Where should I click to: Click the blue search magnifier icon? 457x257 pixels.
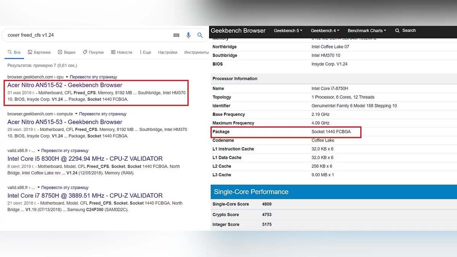[x=200, y=35]
